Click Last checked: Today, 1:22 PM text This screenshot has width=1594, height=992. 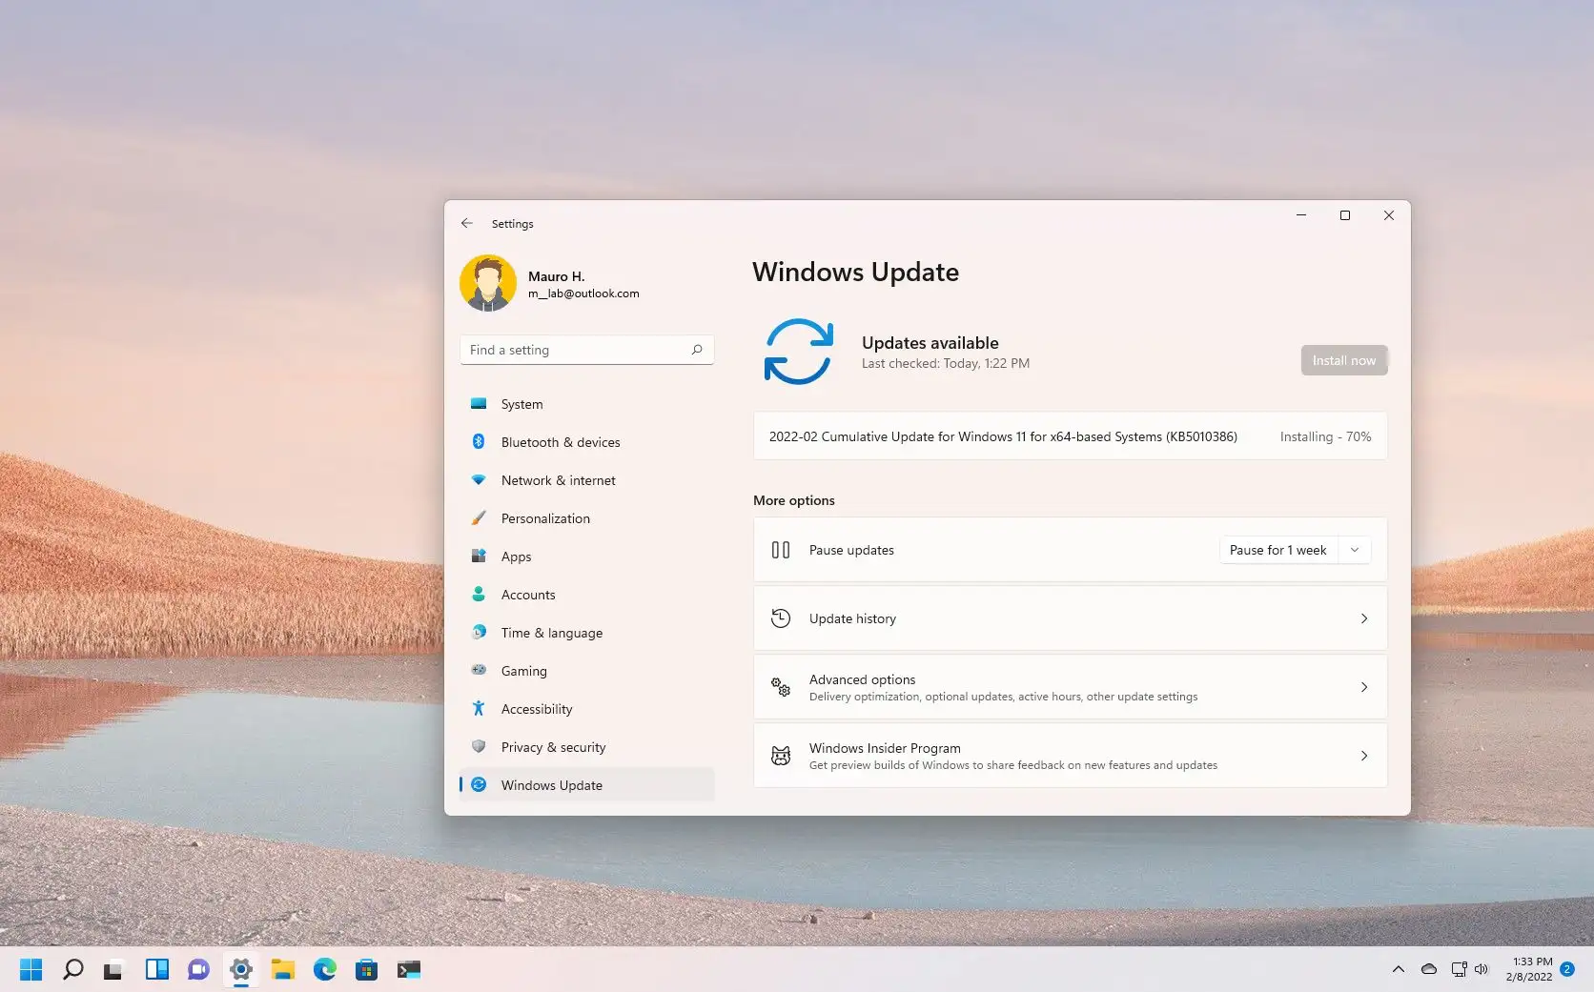pyautogui.click(x=946, y=363)
